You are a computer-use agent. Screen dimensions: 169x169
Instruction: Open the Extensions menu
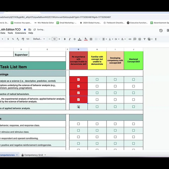pyautogui.click(x=21, y=33)
